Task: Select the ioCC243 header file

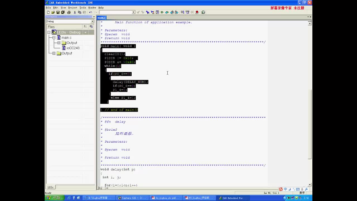Action: [x=73, y=48]
